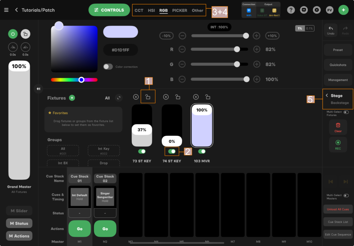Select the PICKER tab
The width and height of the screenshot is (354, 246).
pos(179,10)
